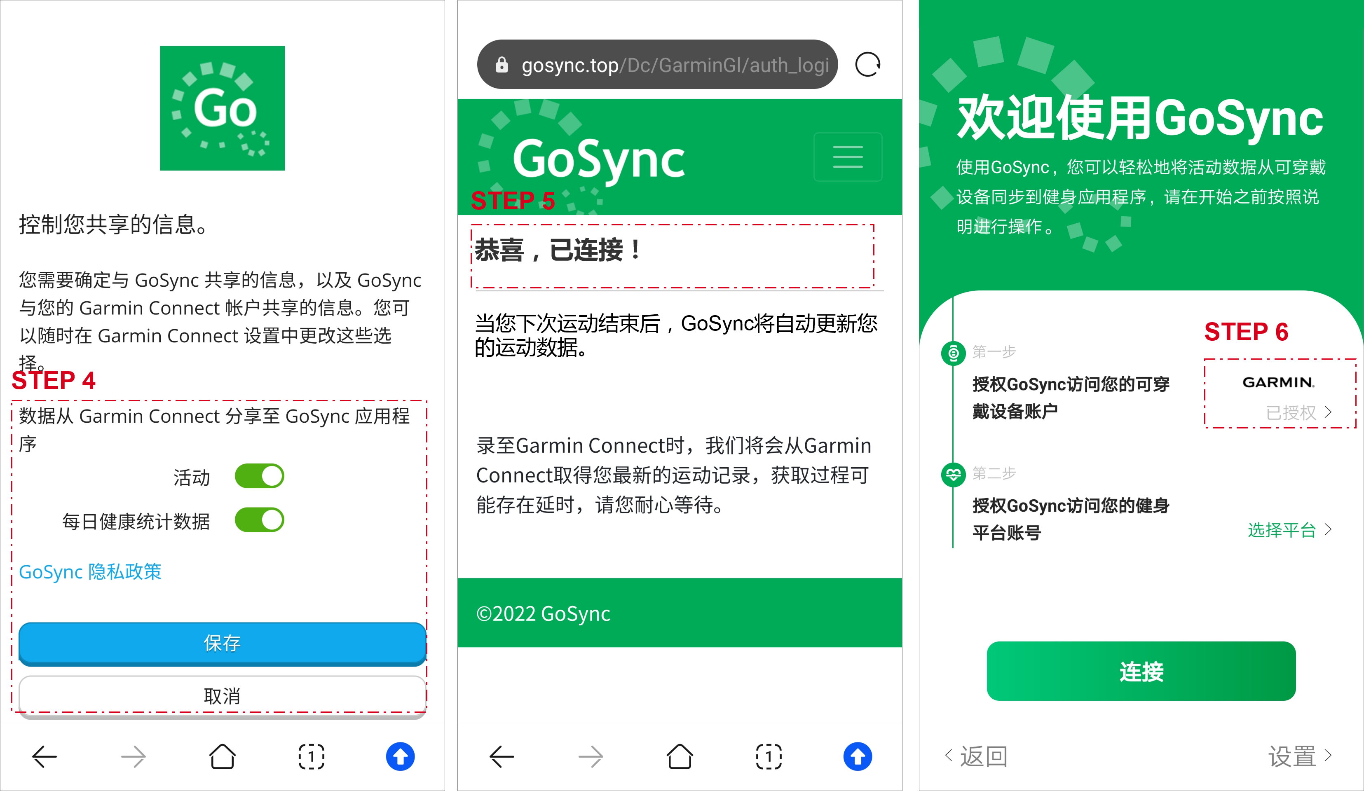The width and height of the screenshot is (1364, 791).
Task: Open 设置 settings link
Action: [1300, 756]
